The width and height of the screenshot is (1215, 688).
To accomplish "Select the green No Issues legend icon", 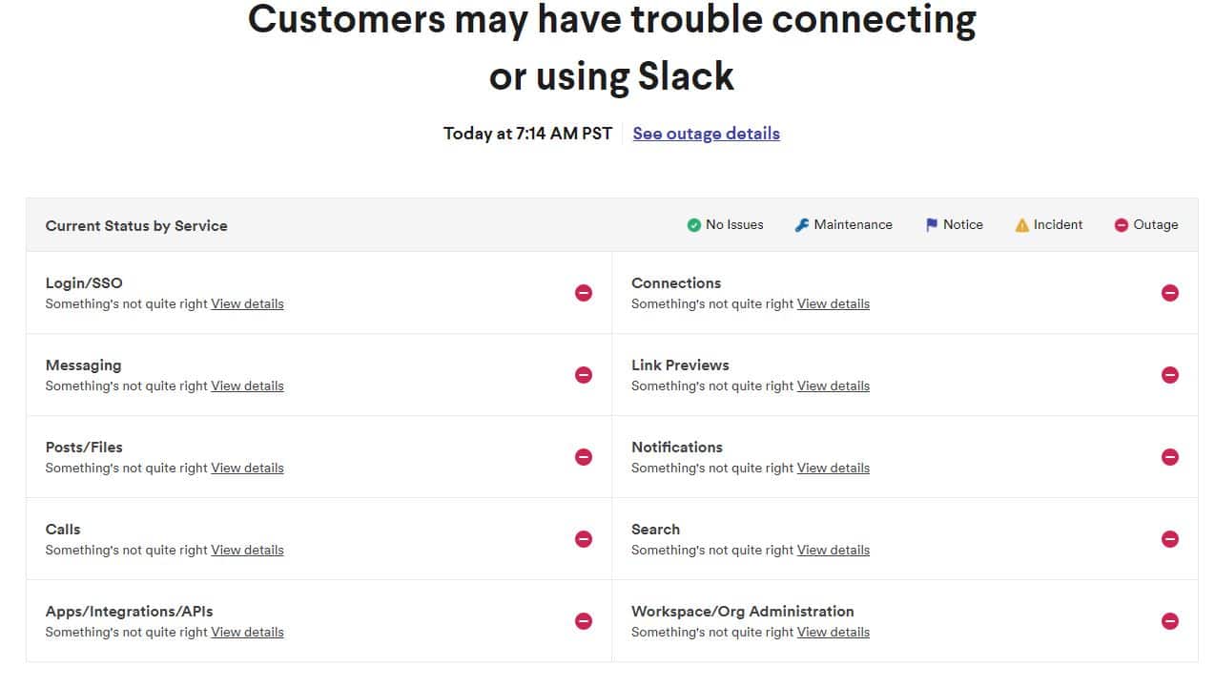I will tap(694, 224).
